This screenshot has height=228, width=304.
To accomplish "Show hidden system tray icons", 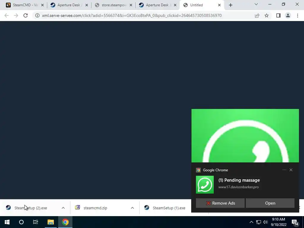I will point(251,222).
